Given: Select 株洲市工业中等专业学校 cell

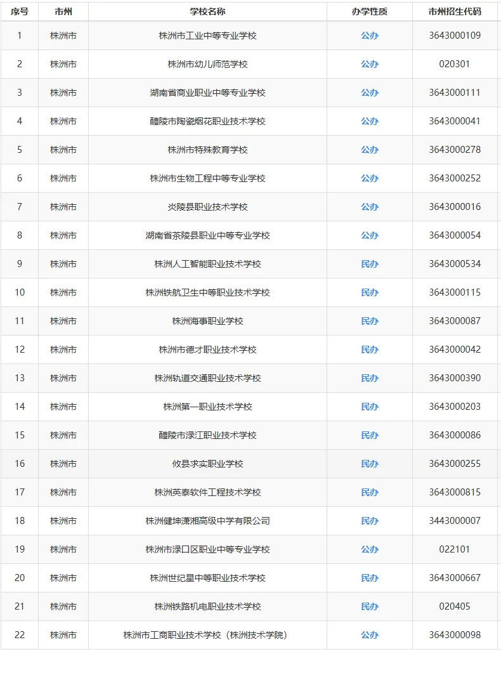Looking at the screenshot, I should point(207,36).
